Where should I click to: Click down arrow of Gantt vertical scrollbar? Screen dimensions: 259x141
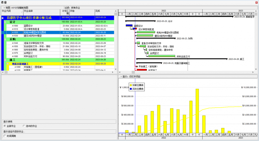[x=256, y=69]
